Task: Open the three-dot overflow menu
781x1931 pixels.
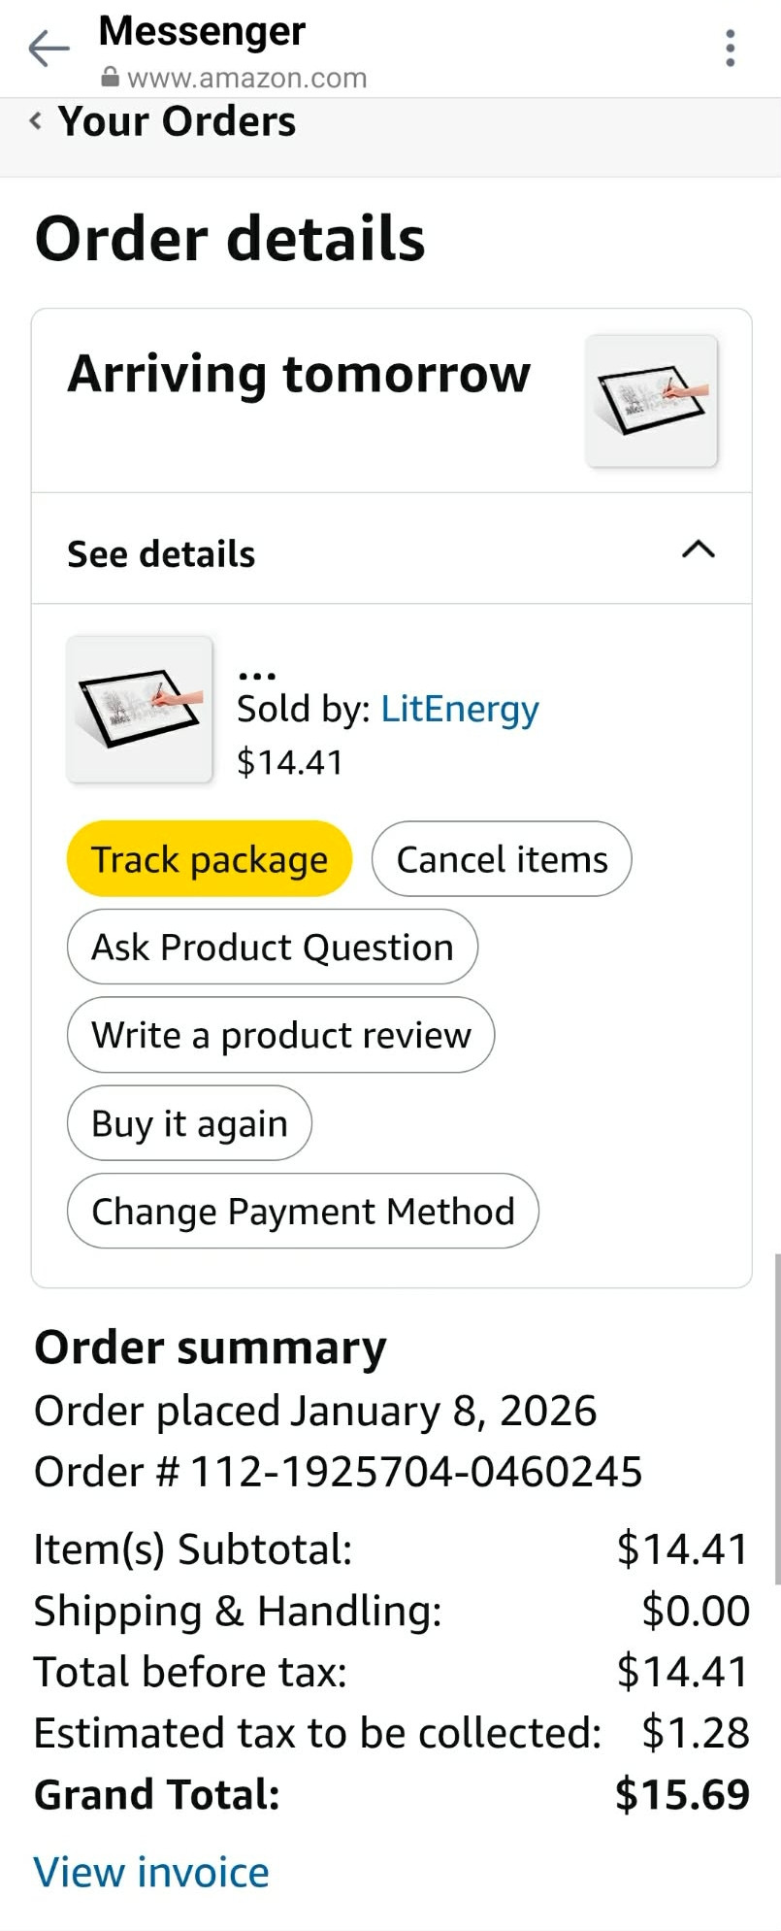Action: click(731, 48)
